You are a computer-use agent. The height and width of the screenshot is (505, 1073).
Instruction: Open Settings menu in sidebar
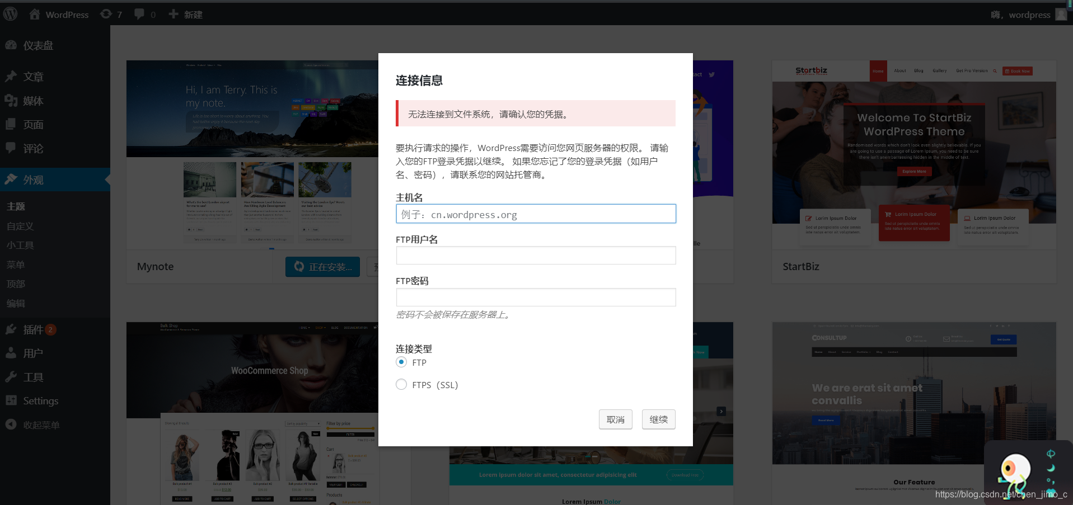click(55, 401)
